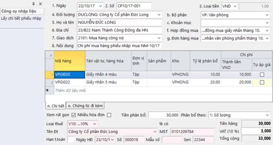Screen dimensions: 273x145
Task: Edit Tiền phân bổ field 30,000
Action: (164, 115)
